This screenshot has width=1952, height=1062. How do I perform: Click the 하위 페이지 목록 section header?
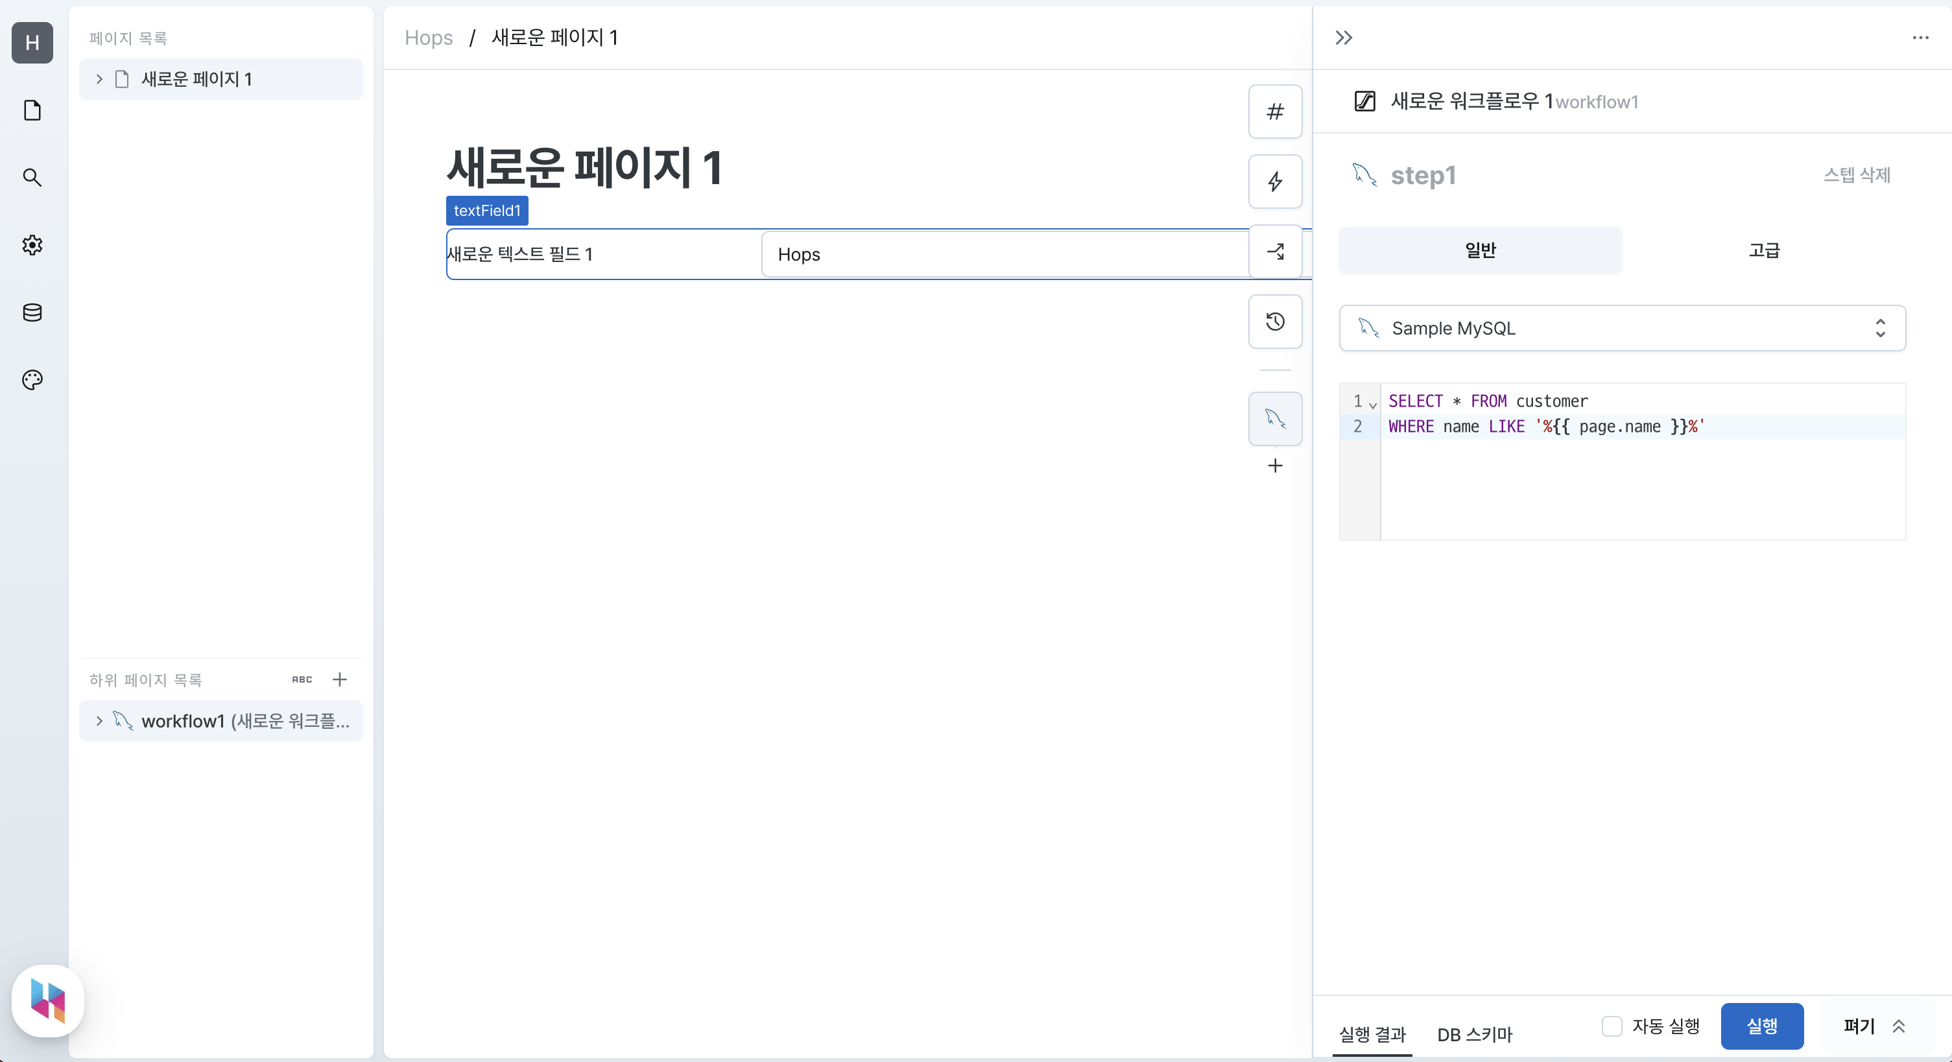click(145, 679)
